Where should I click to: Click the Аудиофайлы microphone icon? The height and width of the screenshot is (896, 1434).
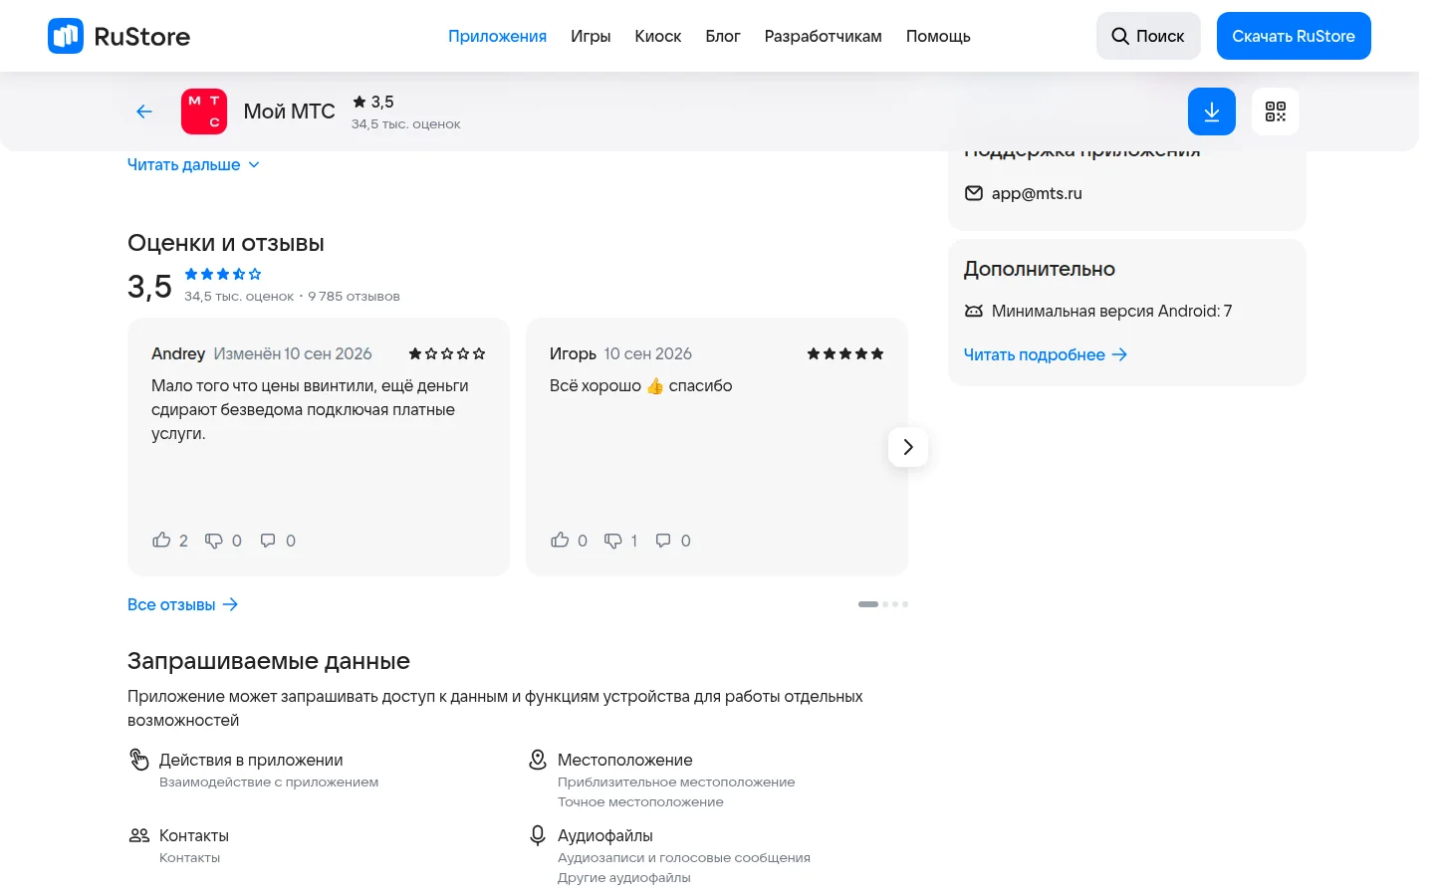point(538,835)
